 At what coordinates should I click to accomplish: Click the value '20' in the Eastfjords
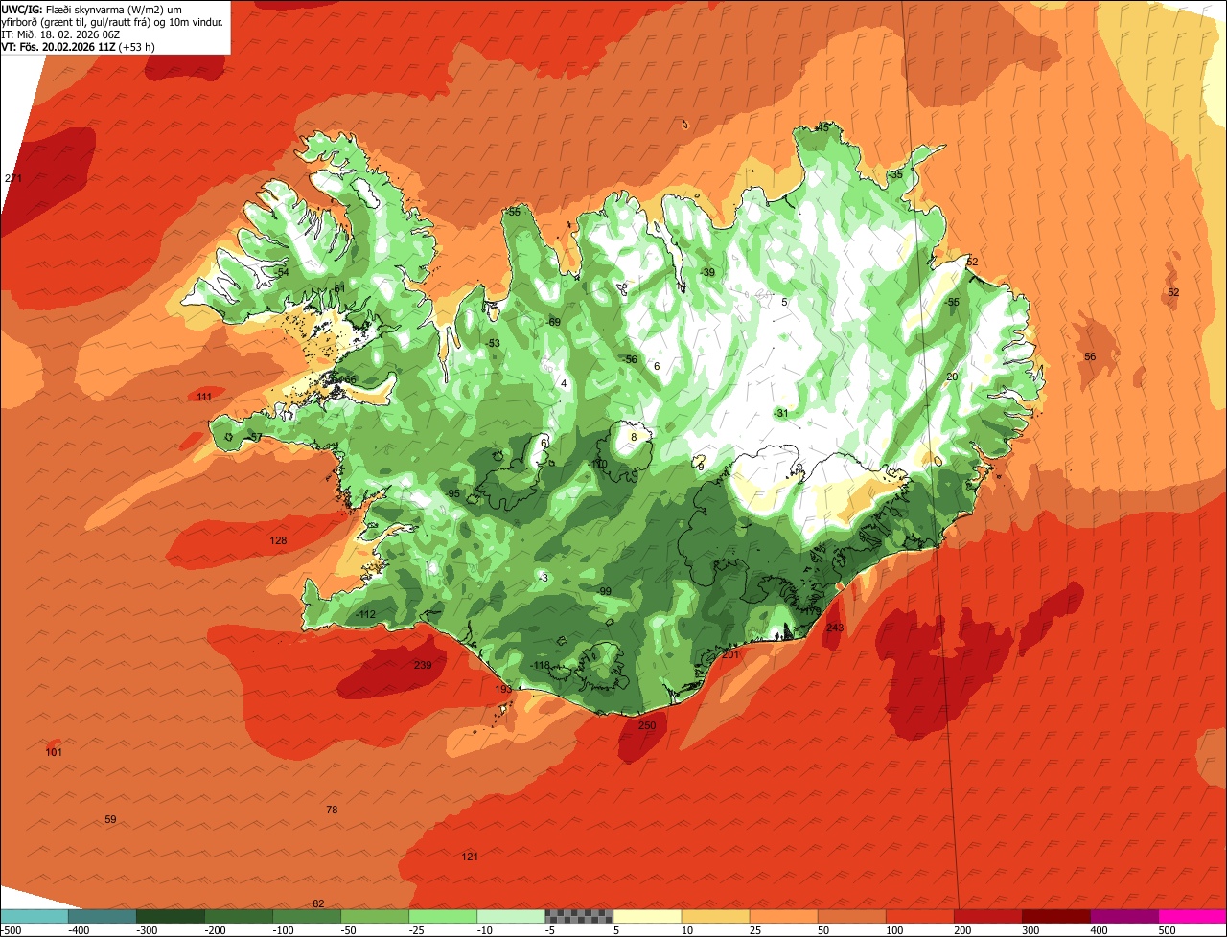coord(952,377)
